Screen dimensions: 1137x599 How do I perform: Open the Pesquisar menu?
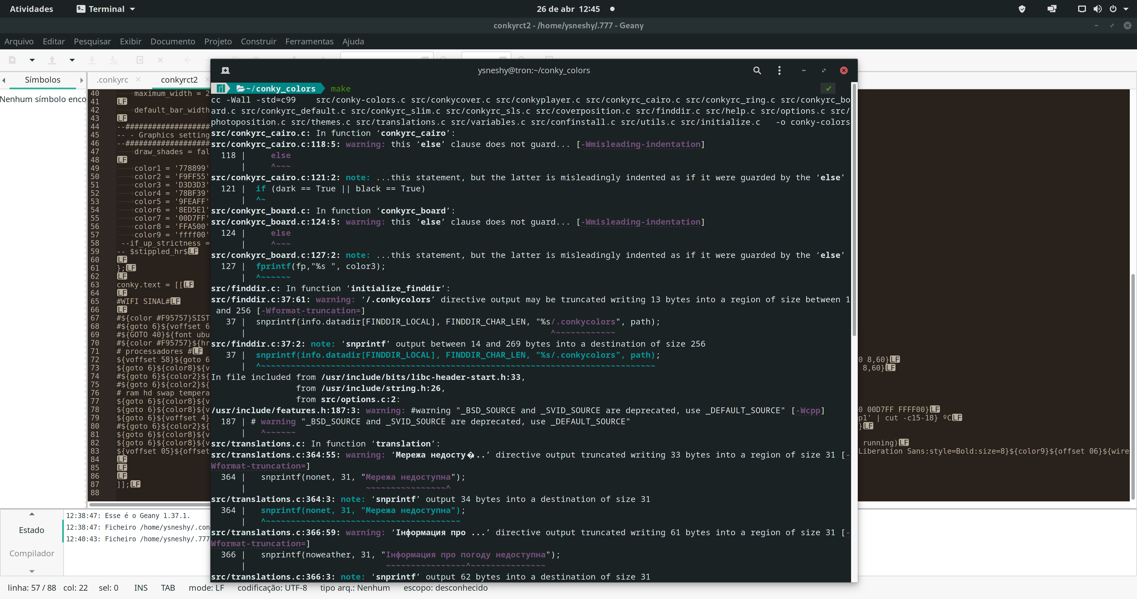(x=92, y=42)
